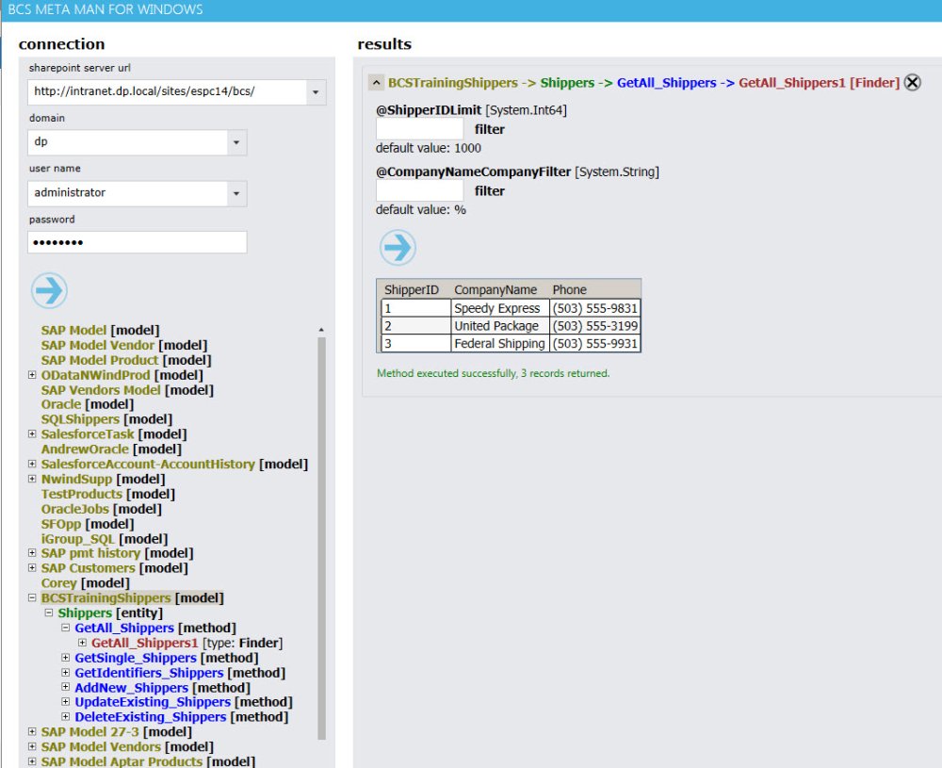Collapse the Shippers entity node

pos(50,613)
